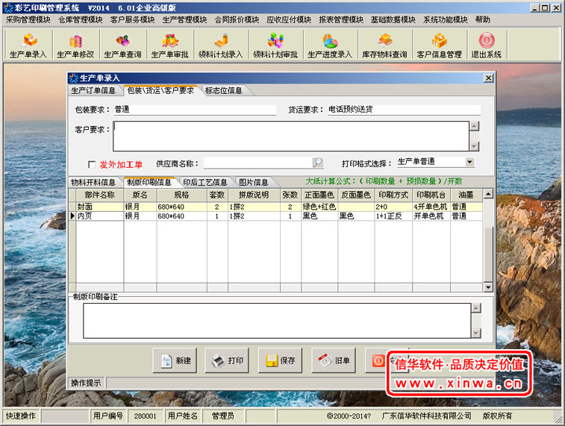Switch to the 印后工艺信息 tab
Screen dimensions: 565x426
[x=205, y=182]
